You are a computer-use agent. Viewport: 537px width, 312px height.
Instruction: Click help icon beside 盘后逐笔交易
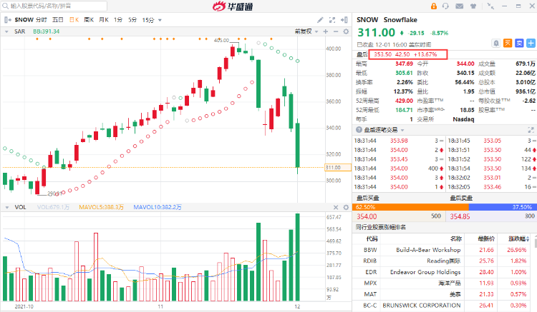[x=359, y=130]
